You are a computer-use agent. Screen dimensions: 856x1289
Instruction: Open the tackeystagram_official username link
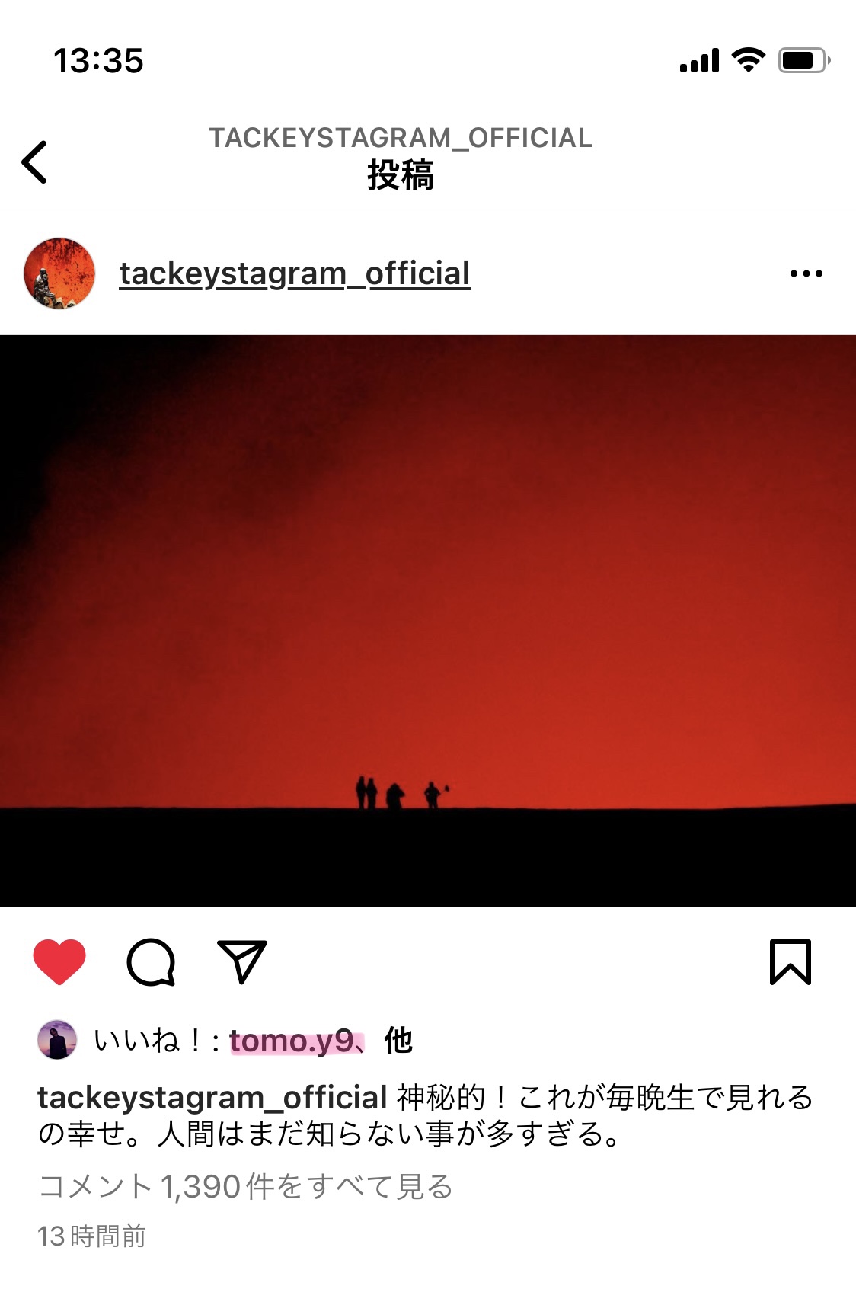point(295,273)
